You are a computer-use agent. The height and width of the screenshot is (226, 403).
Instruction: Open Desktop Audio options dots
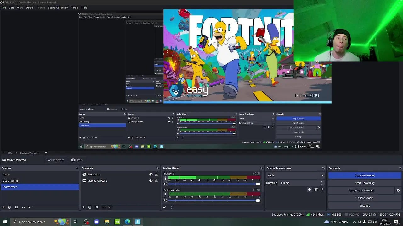click(x=165, y=195)
